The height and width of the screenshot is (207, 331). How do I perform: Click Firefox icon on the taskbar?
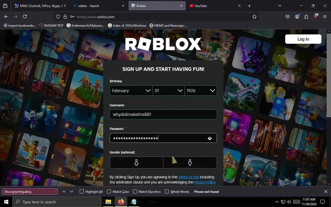tap(121, 202)
